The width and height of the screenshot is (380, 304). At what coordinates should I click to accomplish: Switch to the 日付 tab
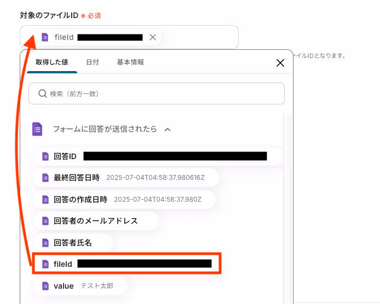pos(93,62)
